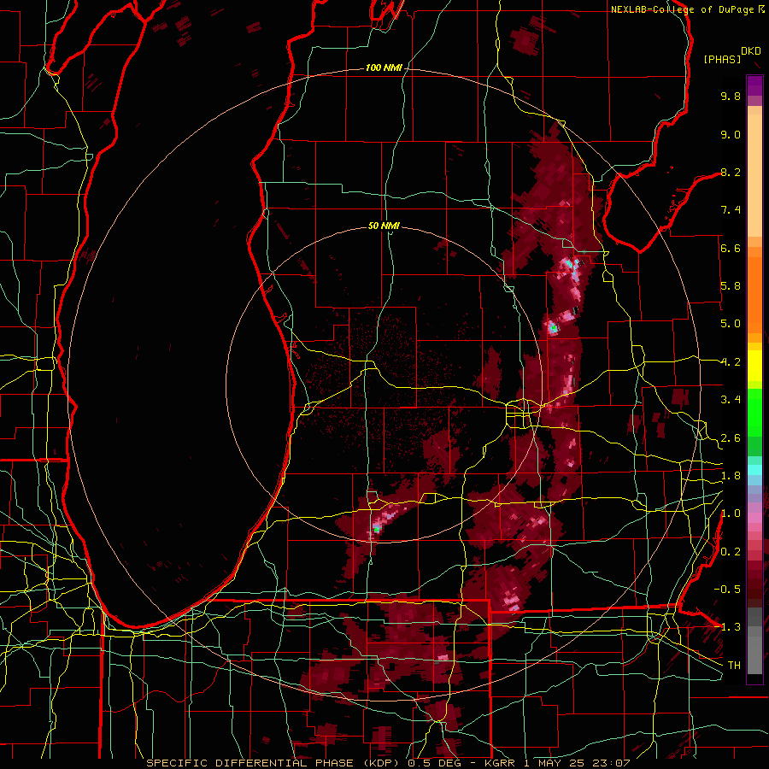Click the DKD label above the color scale
This screenshot has width=769, height=769.
pyautogui.click(x=751, y=51)
